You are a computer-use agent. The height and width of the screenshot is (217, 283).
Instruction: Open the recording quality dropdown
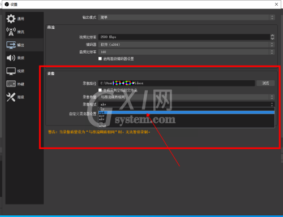coord(186,97)
